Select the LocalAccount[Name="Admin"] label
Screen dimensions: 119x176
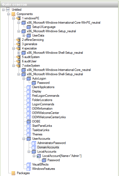62,156
